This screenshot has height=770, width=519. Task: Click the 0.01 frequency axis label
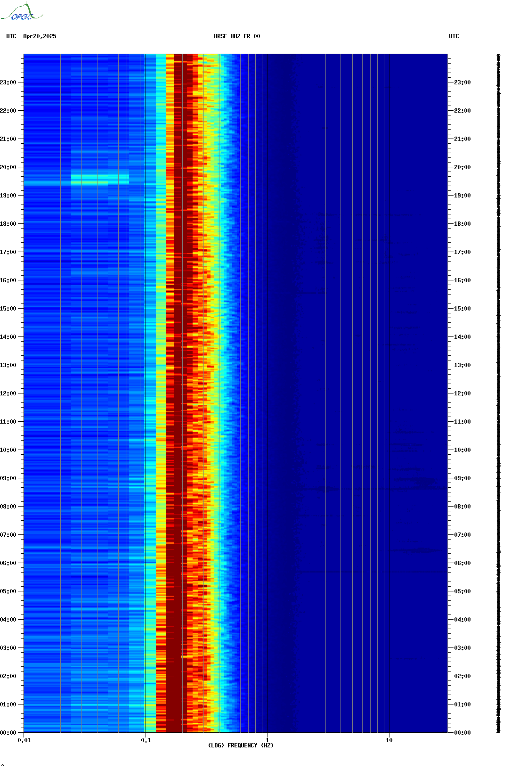[24, 740]
